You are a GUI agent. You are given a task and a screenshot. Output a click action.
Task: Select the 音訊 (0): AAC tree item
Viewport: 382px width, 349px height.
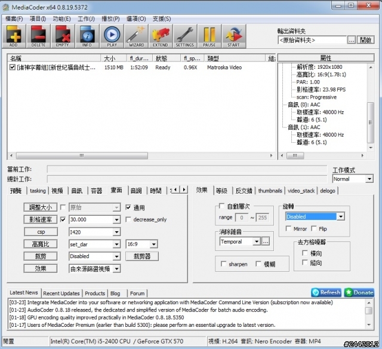tap(304, 105)
